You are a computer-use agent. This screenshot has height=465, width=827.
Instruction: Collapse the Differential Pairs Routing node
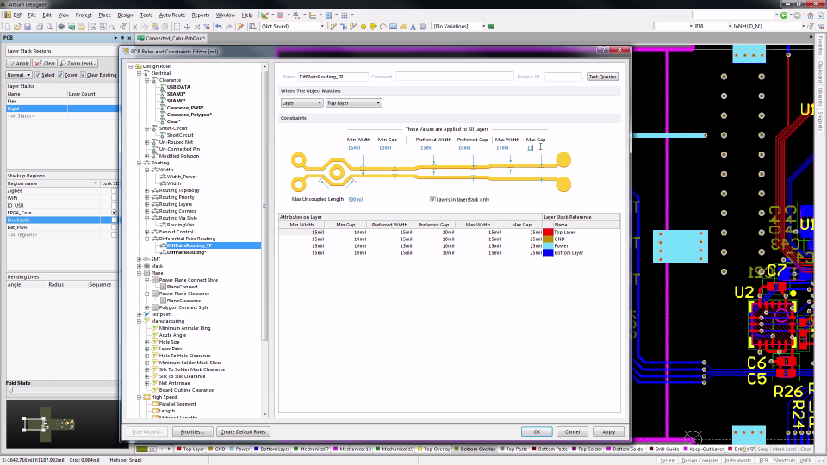pyautogui.click(x=147, y=239)
